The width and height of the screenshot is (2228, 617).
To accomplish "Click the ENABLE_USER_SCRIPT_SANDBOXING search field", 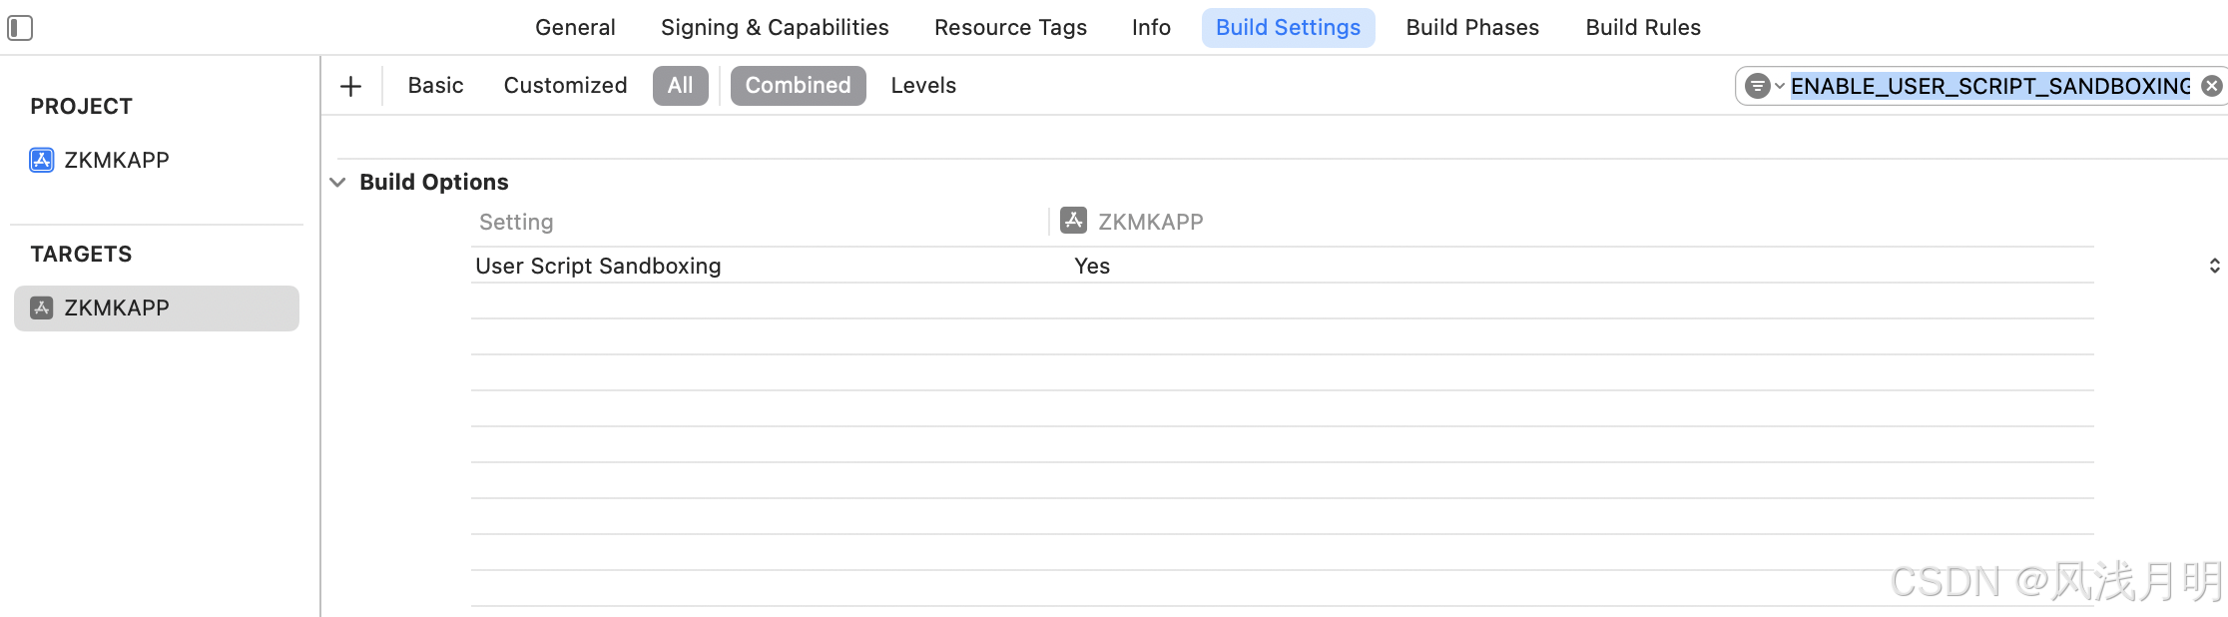I will click(x=1989, y=86).
